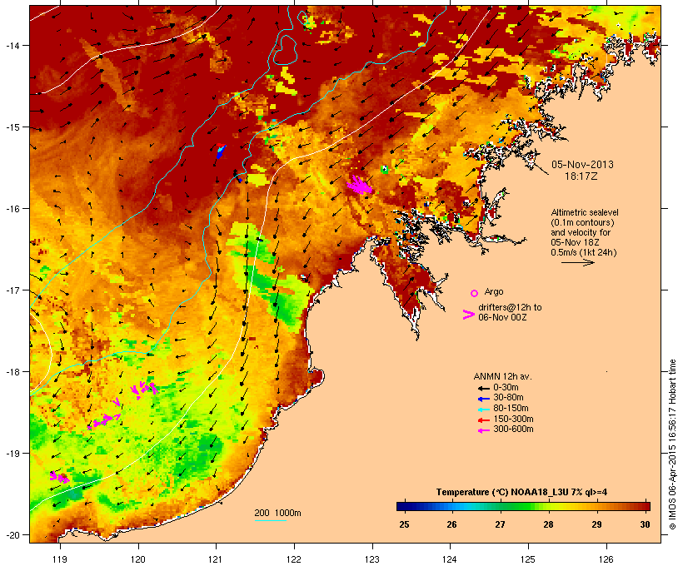
Task: Click the '06-Nov 00Z' legend text
Action: coord(502,317)
